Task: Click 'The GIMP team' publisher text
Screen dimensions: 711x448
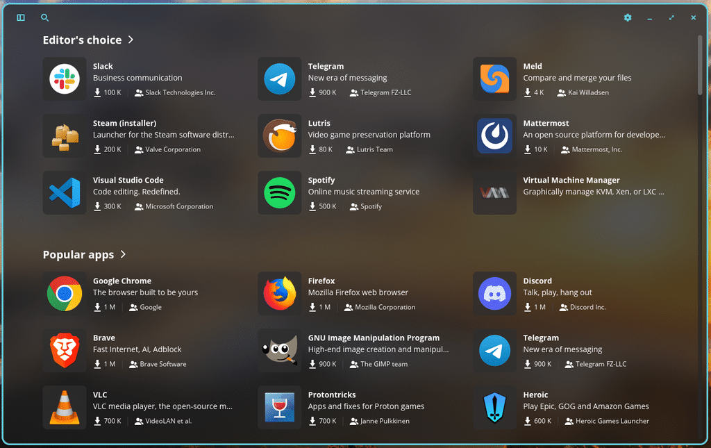Action: pos(384,364)
